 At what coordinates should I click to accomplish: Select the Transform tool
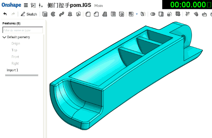170,14
